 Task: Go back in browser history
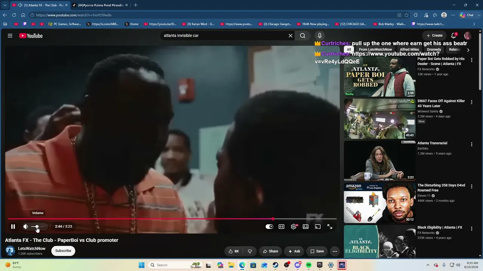[x=5, y=15]
